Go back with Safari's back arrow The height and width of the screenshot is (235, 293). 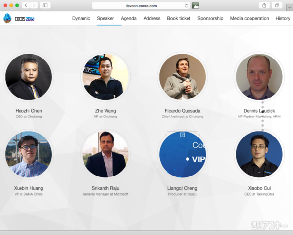(26, 5)
